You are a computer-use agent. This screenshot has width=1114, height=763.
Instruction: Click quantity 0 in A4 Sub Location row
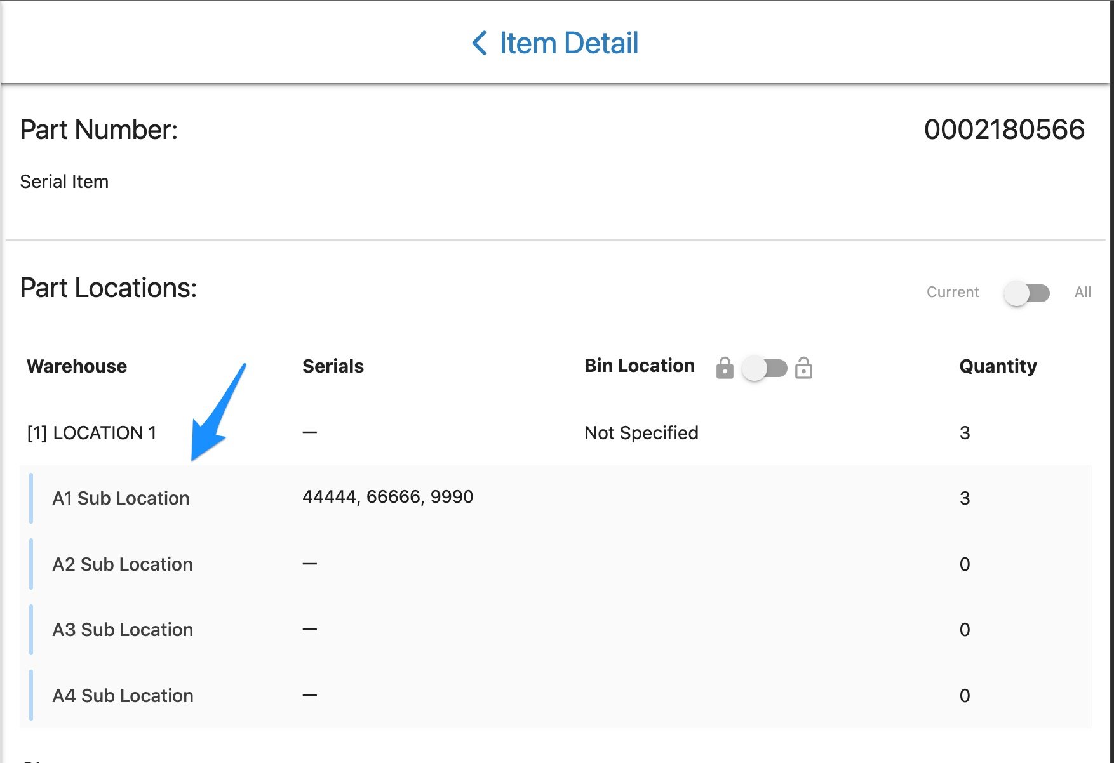point(965,696)
